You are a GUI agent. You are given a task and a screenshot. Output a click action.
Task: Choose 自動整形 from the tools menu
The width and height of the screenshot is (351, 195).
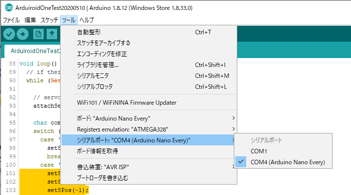point(148,32)
